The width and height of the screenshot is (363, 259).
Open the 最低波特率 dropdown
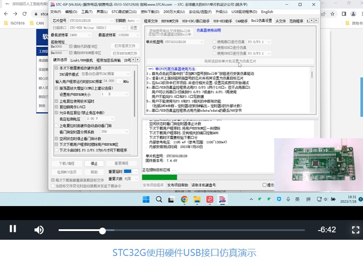click(80, 35)
